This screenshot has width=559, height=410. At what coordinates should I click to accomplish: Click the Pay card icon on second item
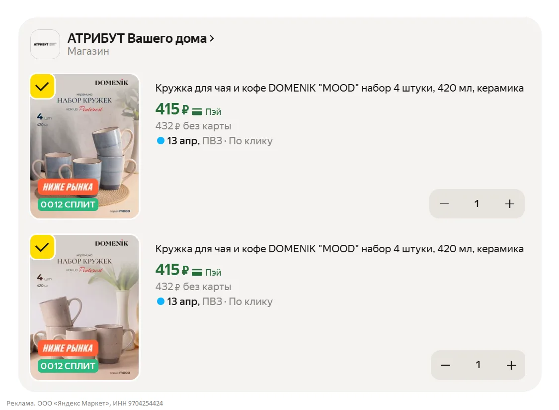point(197,272)
